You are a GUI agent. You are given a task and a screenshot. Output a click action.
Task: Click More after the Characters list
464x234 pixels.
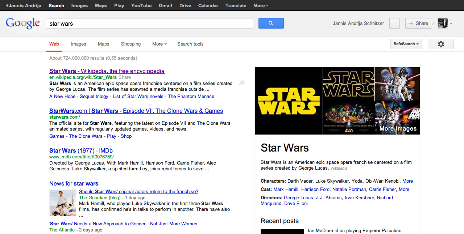click(407, 181)
